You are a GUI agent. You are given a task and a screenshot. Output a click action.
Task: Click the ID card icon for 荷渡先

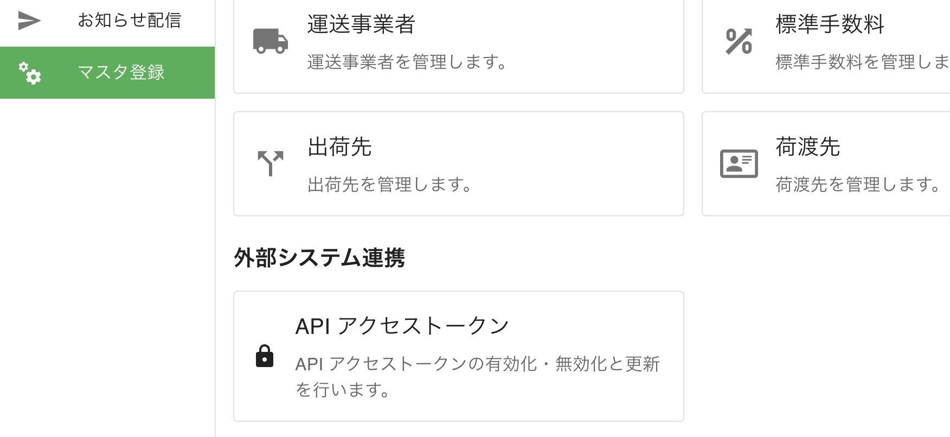(739, 163)
